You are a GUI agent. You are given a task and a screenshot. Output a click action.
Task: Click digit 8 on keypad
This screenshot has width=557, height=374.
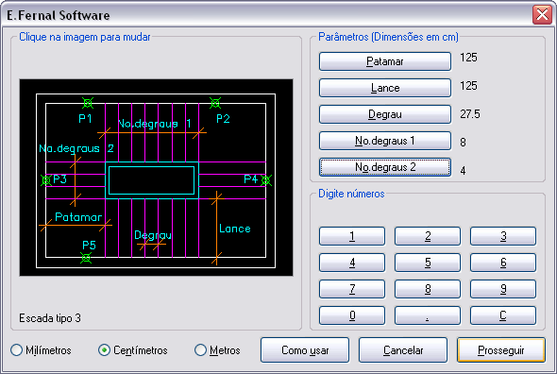pos(428,289)
